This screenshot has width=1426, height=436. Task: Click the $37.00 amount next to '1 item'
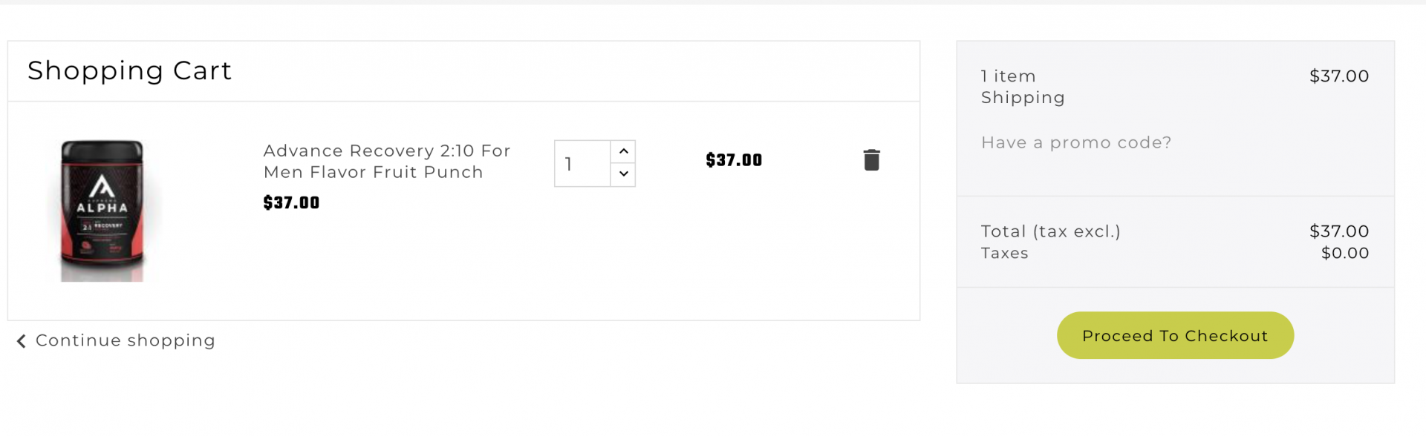pyautogui.click(x=1338, y=76)
